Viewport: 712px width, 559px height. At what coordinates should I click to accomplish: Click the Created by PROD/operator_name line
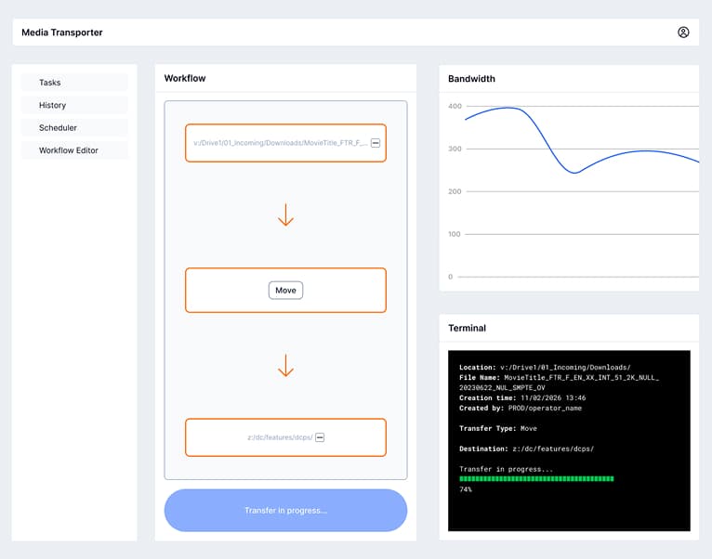pyautogui.click(x=521, y=409)
